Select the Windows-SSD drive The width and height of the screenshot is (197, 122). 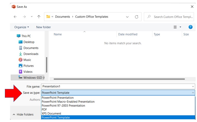click(x=28, y=78)
